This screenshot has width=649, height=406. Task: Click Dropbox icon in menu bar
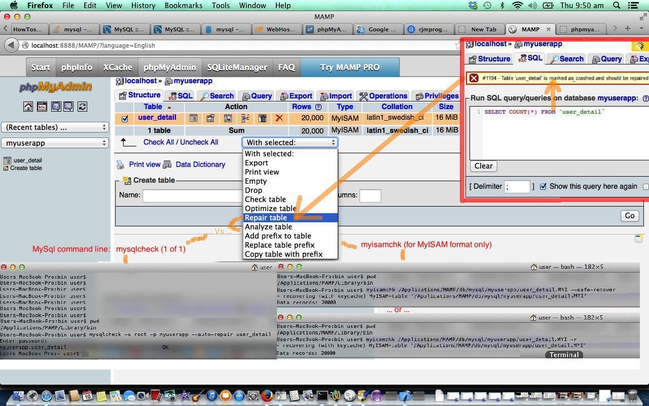473,6
